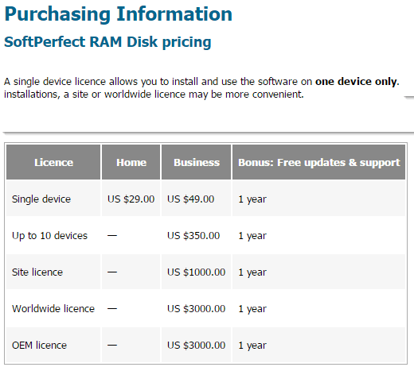Select the Single device licence row label
The height and width of the screenshot is (367, 414).
(x=41, y=199)
